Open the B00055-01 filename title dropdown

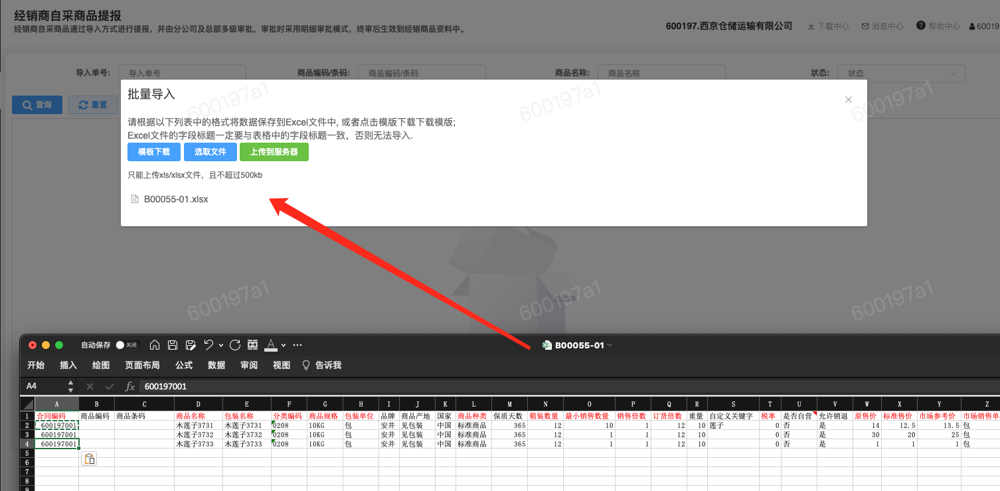point(610,345)
